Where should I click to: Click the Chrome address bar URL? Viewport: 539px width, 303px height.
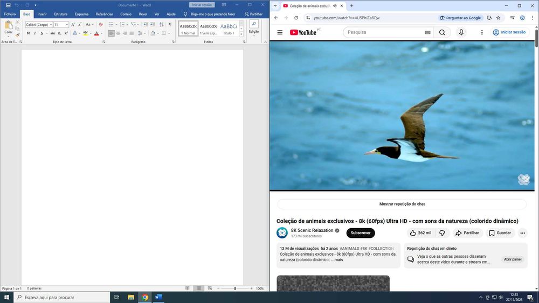point(347,18)
